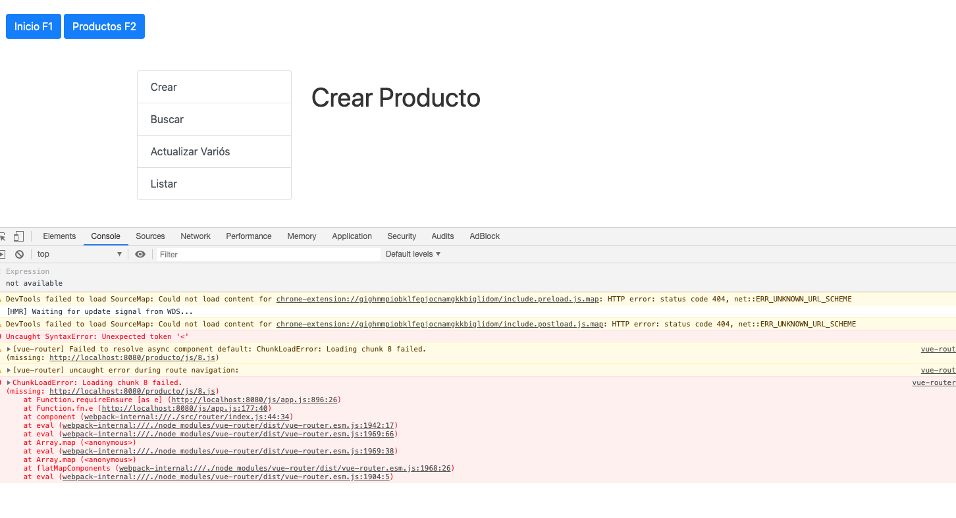Click the 'Uncaught SyntaxError: Unexpected token' error
This screenshot has width=956, height=518.
[97, 337]
